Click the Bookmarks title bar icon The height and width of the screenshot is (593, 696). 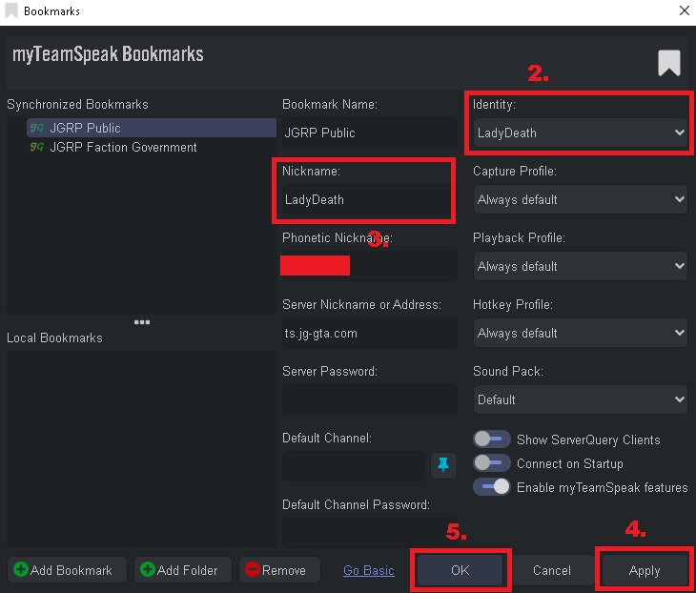tap(11, 10)
